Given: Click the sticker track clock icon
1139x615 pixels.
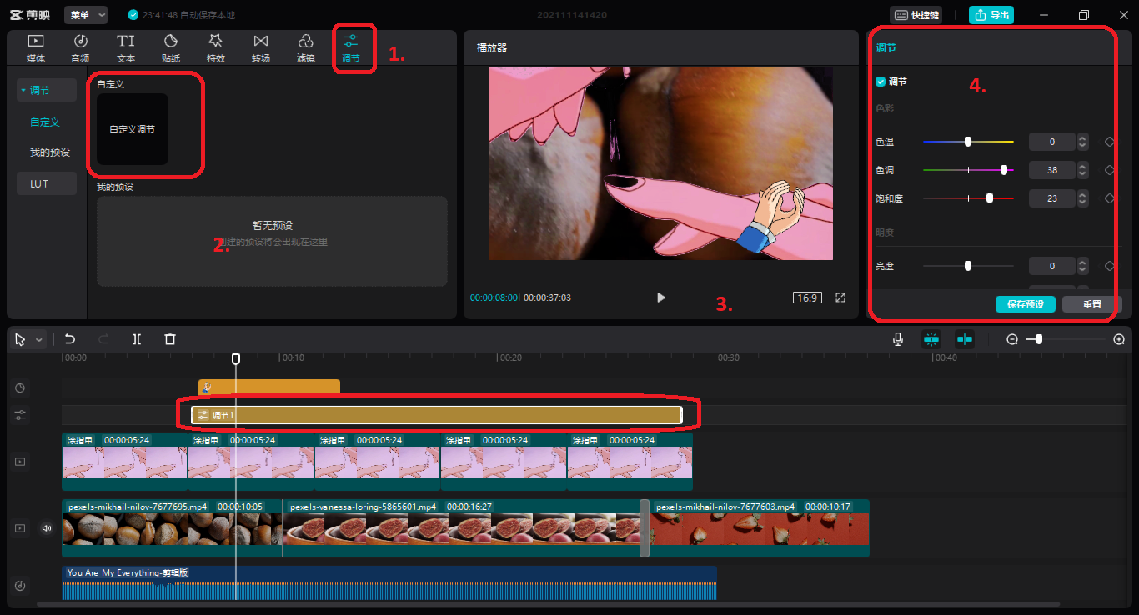Looking at the screenshot, I should pos(20,387).
